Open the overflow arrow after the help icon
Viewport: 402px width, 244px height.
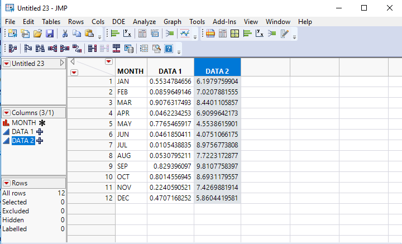(179, 52)
